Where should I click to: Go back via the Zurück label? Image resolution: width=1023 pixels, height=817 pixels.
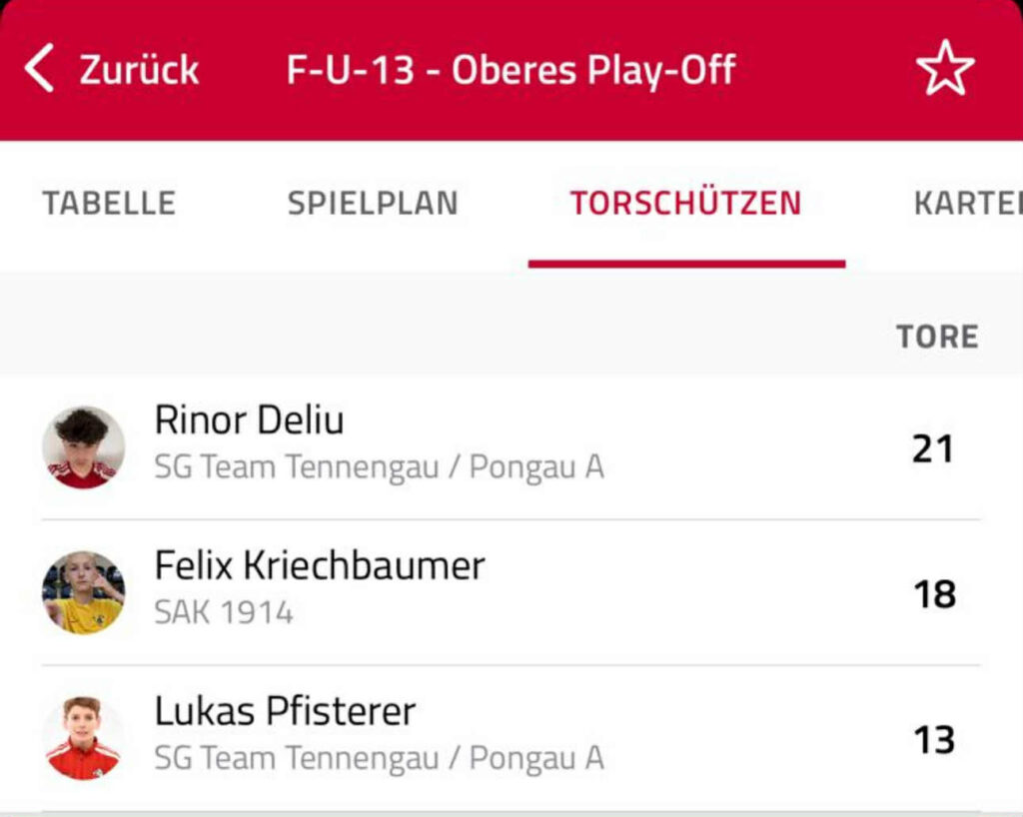point(139,69)
